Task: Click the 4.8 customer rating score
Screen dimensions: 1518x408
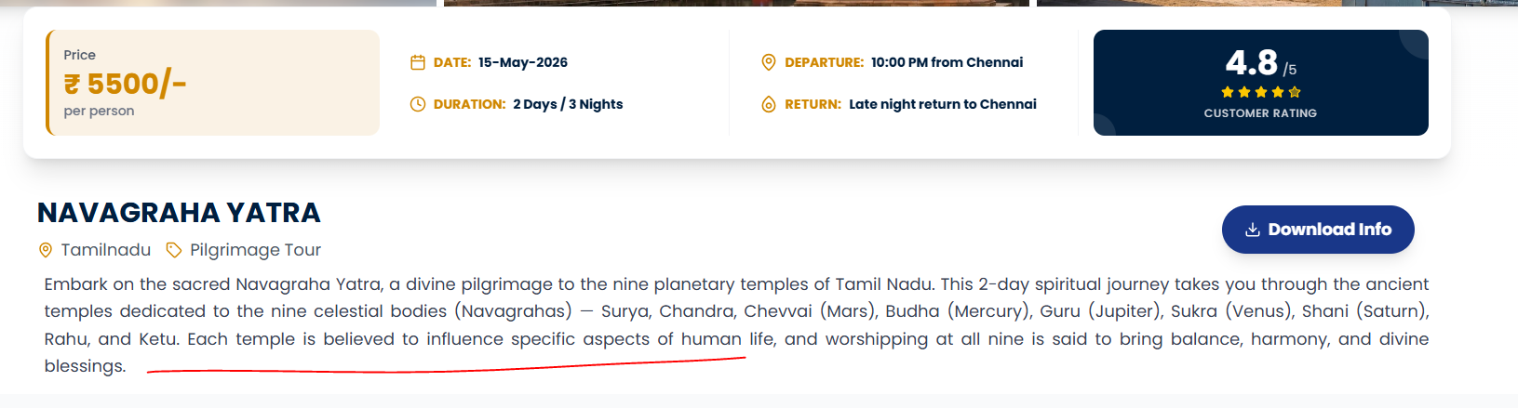Action: click(1252, 63)
